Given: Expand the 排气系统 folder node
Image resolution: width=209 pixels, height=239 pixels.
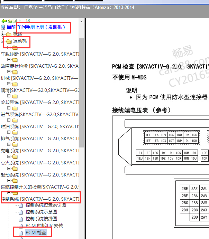Looking at the screenshot, I should 9,132.
